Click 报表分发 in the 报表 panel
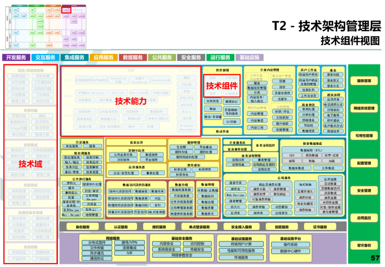This screenshot has height=267, width=385. coord(333,86)
